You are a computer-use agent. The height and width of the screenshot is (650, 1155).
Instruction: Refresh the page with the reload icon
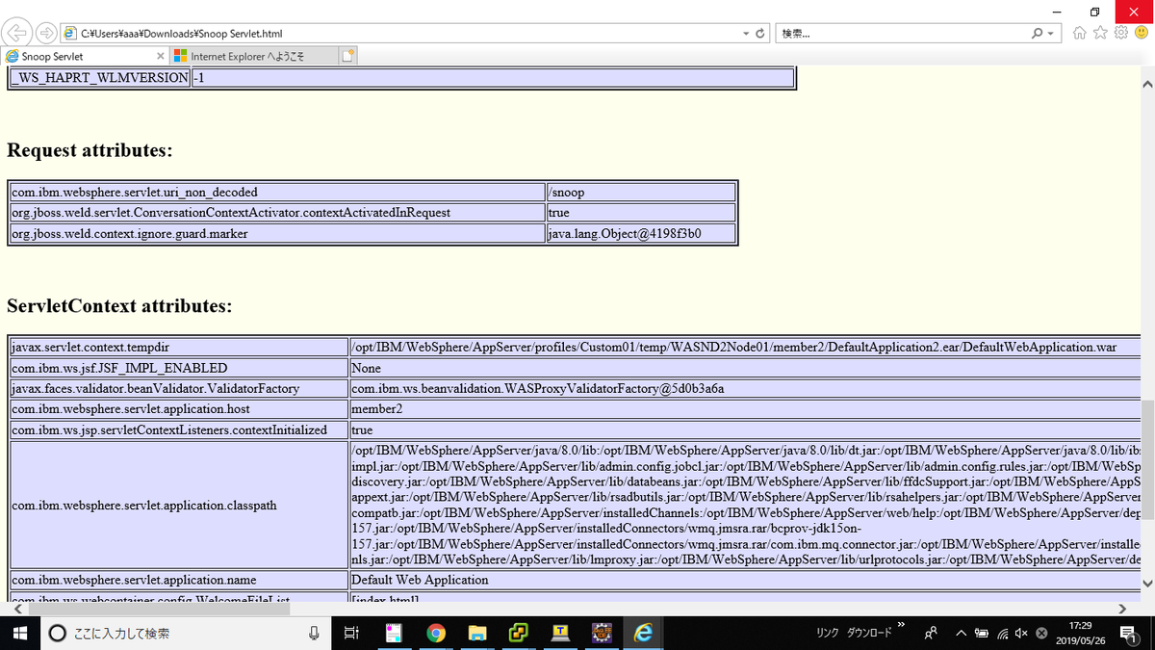[760, 33]
